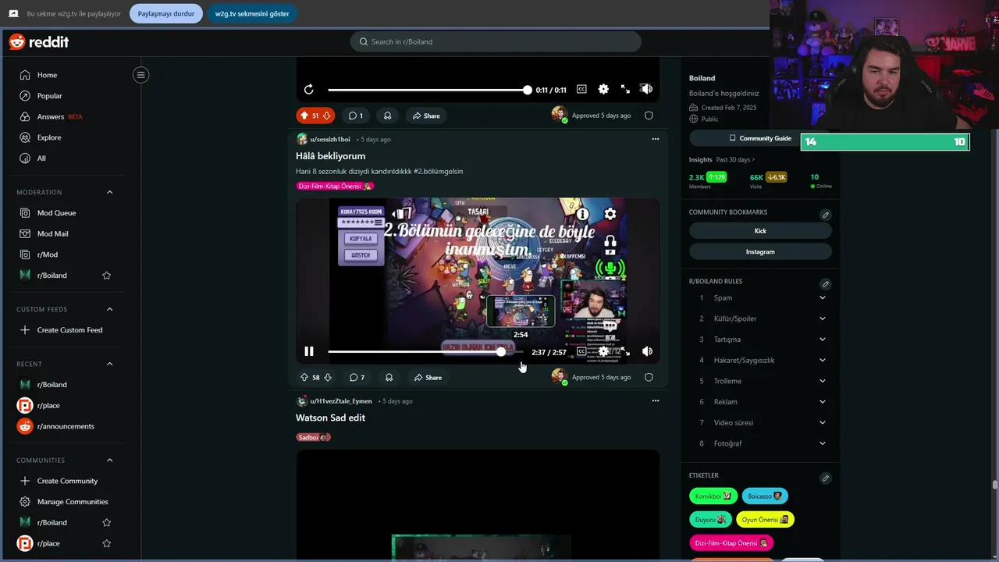Click the Search in r/Boiland field
The image size is (999, 562).
[496, 41]
